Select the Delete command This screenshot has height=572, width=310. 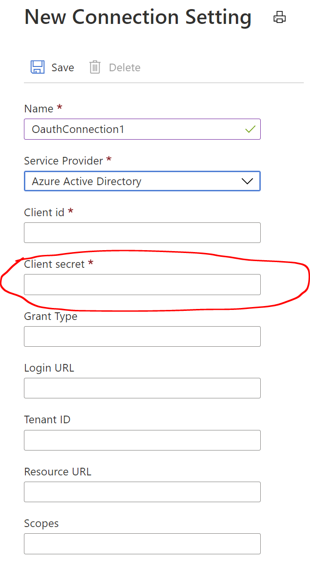115,67
